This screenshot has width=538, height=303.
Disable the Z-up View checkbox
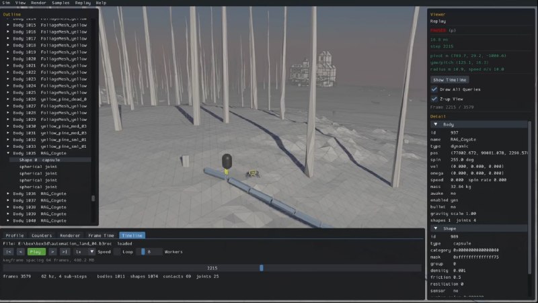(x=434, y=99)
